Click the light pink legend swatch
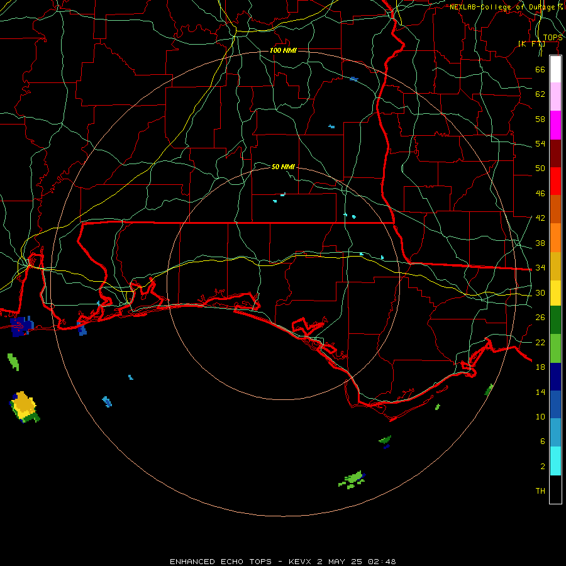Screen dimensions: 566x566 555,97
